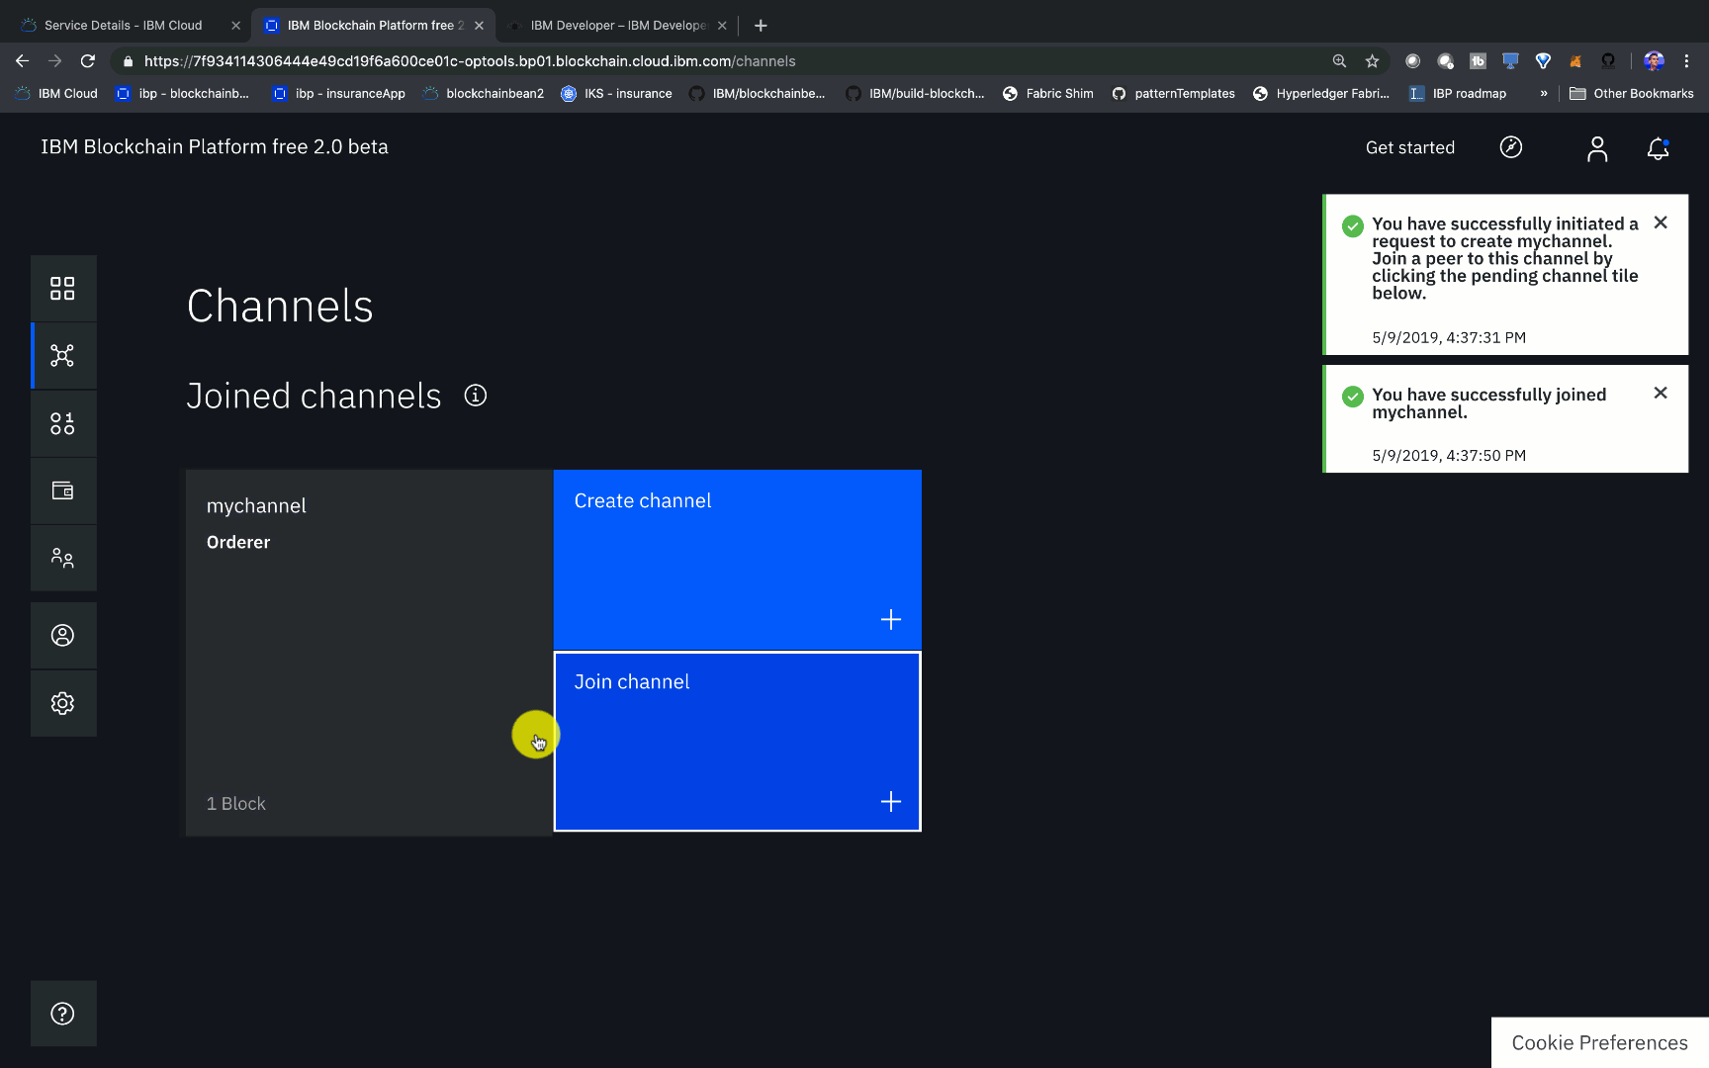Show info for Joined channels
This screenshot has width=1709, height=1068.
point(476,396)
